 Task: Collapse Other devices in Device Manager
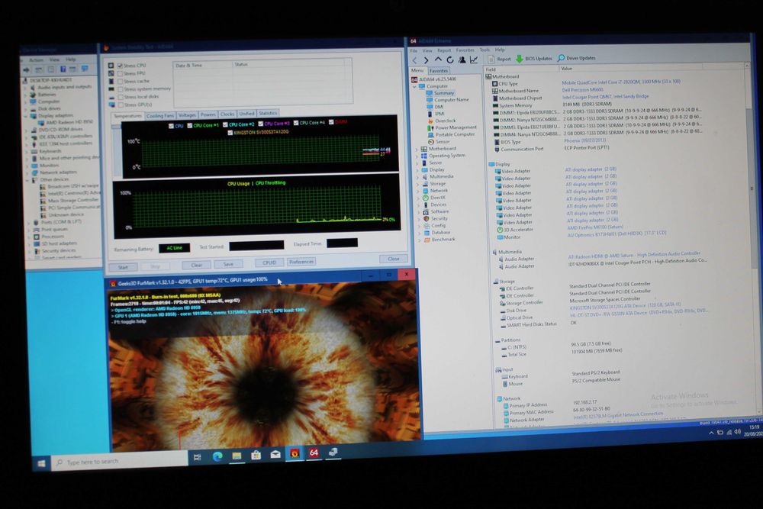pyautogui.click(x=27, y=180)
